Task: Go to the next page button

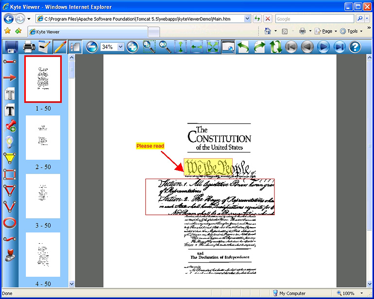Action: click(323, 47)
